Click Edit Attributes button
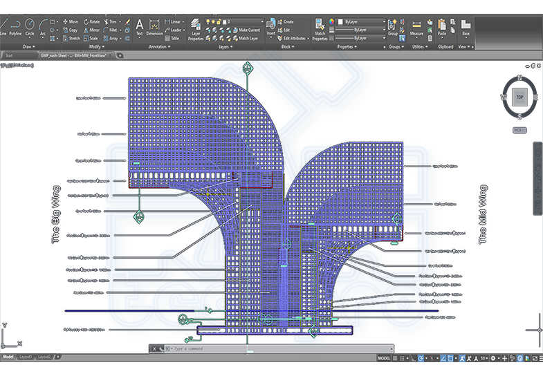Image resolution: width=543 pixels, height=376 pixels. click(292, 39)
